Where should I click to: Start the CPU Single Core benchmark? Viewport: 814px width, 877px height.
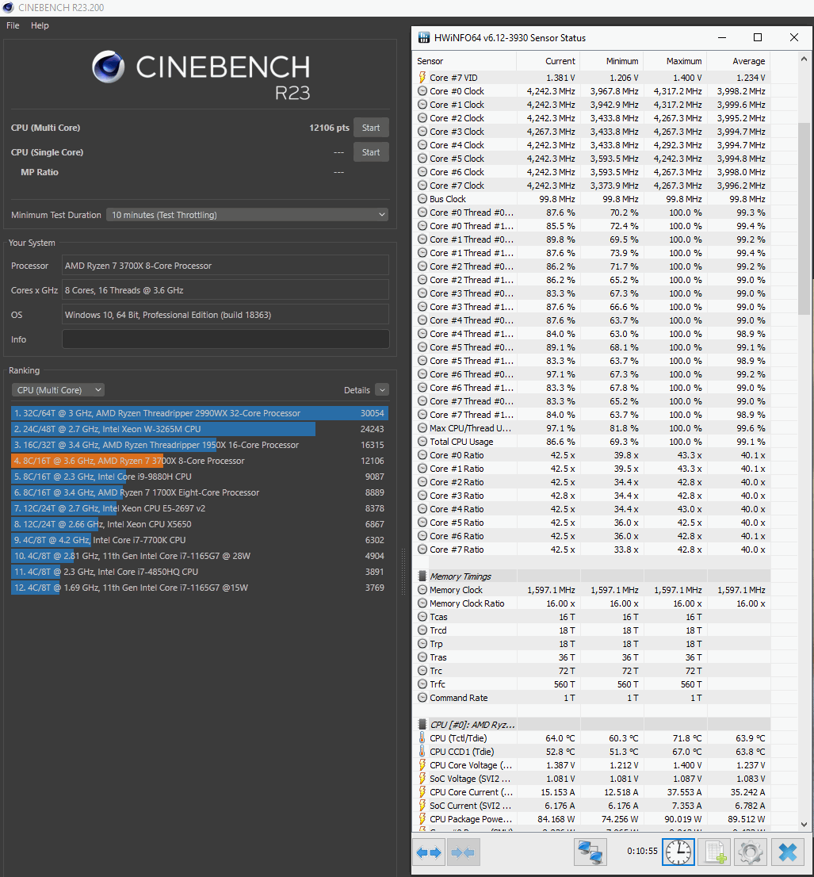click(x=371, y=152)
